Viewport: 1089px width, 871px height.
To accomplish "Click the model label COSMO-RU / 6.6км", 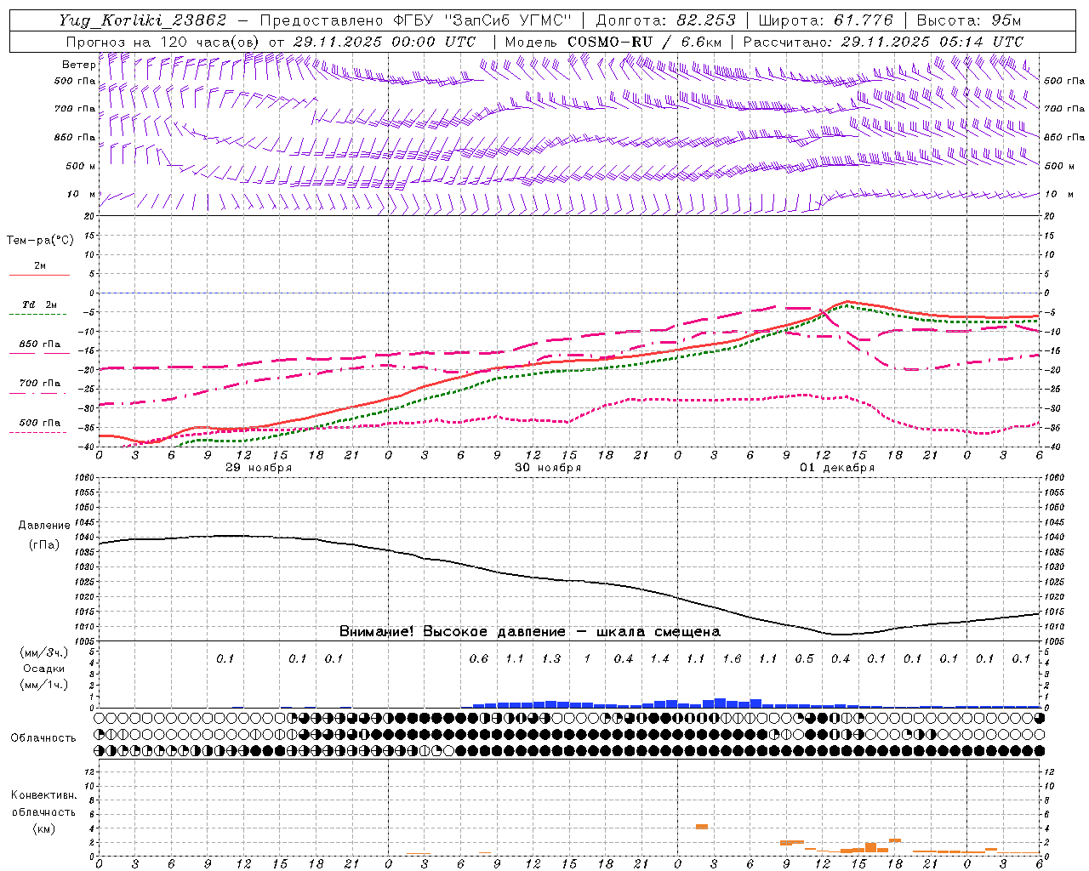I will [644, 41].
